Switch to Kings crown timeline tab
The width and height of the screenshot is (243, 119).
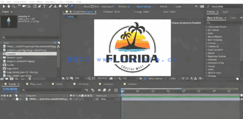[x=36, y=84]
